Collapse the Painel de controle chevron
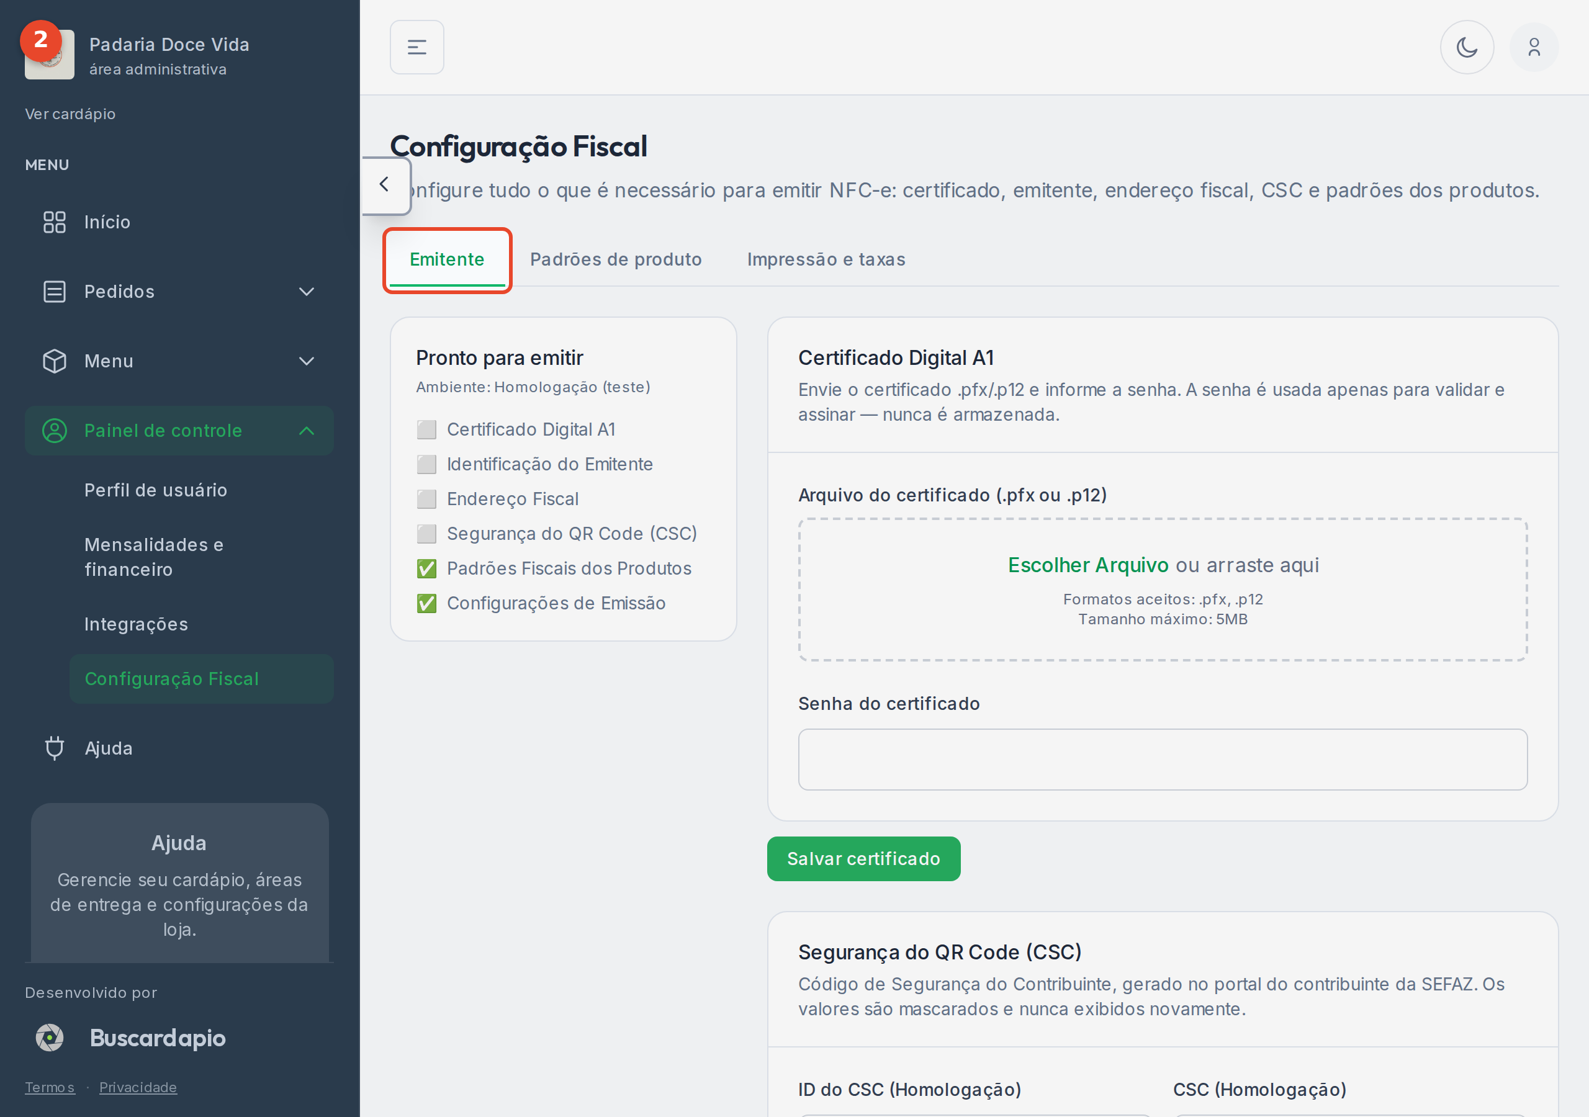 (306, 431)
